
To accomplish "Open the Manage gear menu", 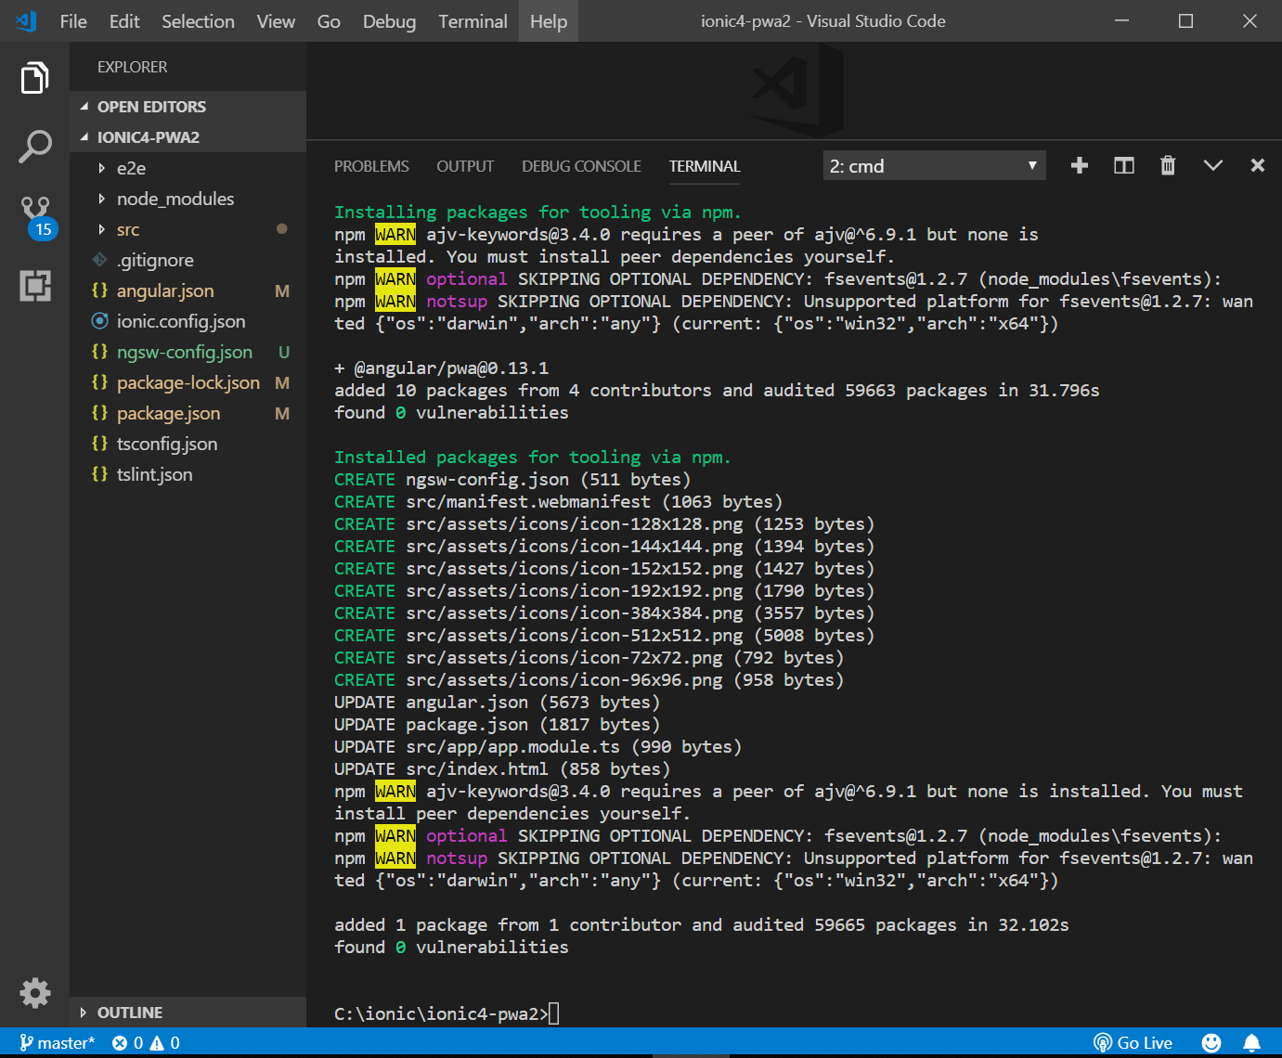I will [34, 992].
